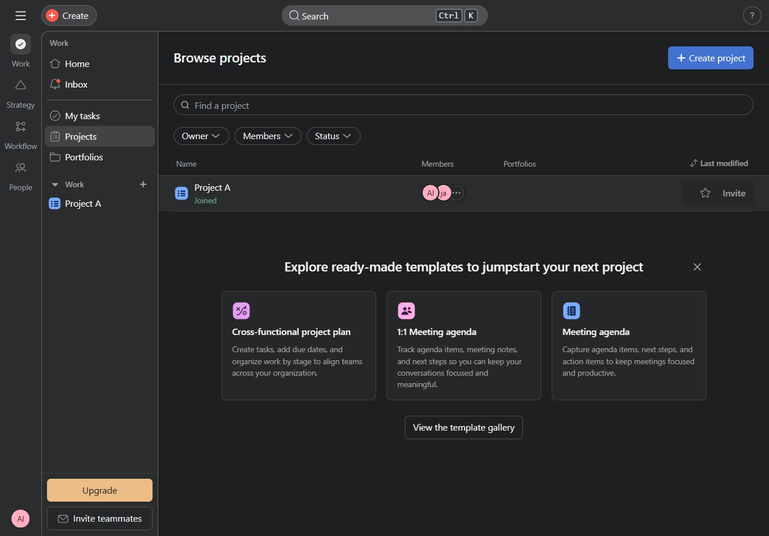
Task: Click the Members column header
Action: (438, 164)
